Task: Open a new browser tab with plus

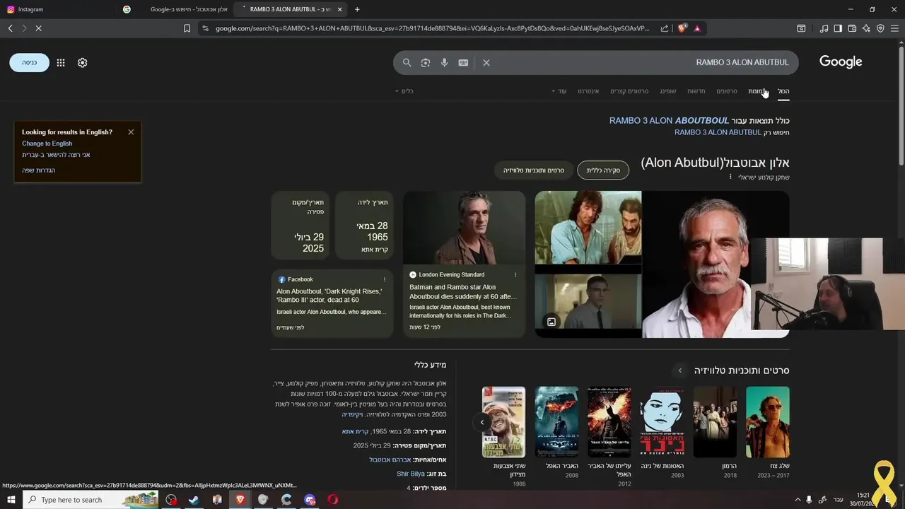Action: tap(357, 9)
